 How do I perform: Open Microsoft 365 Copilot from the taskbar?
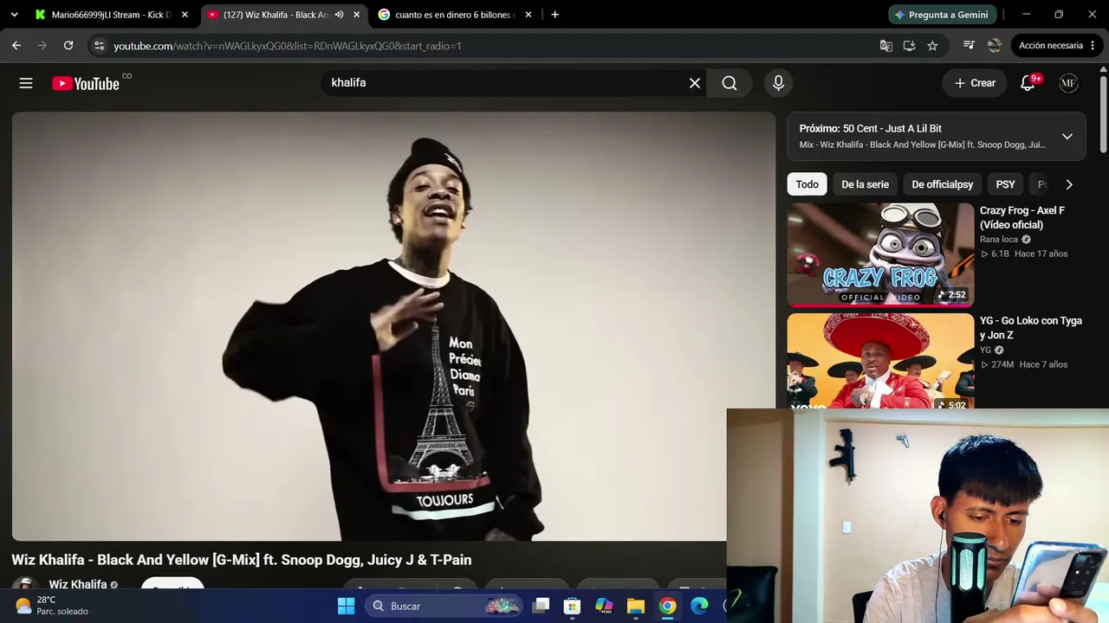[x=604, y=606]
